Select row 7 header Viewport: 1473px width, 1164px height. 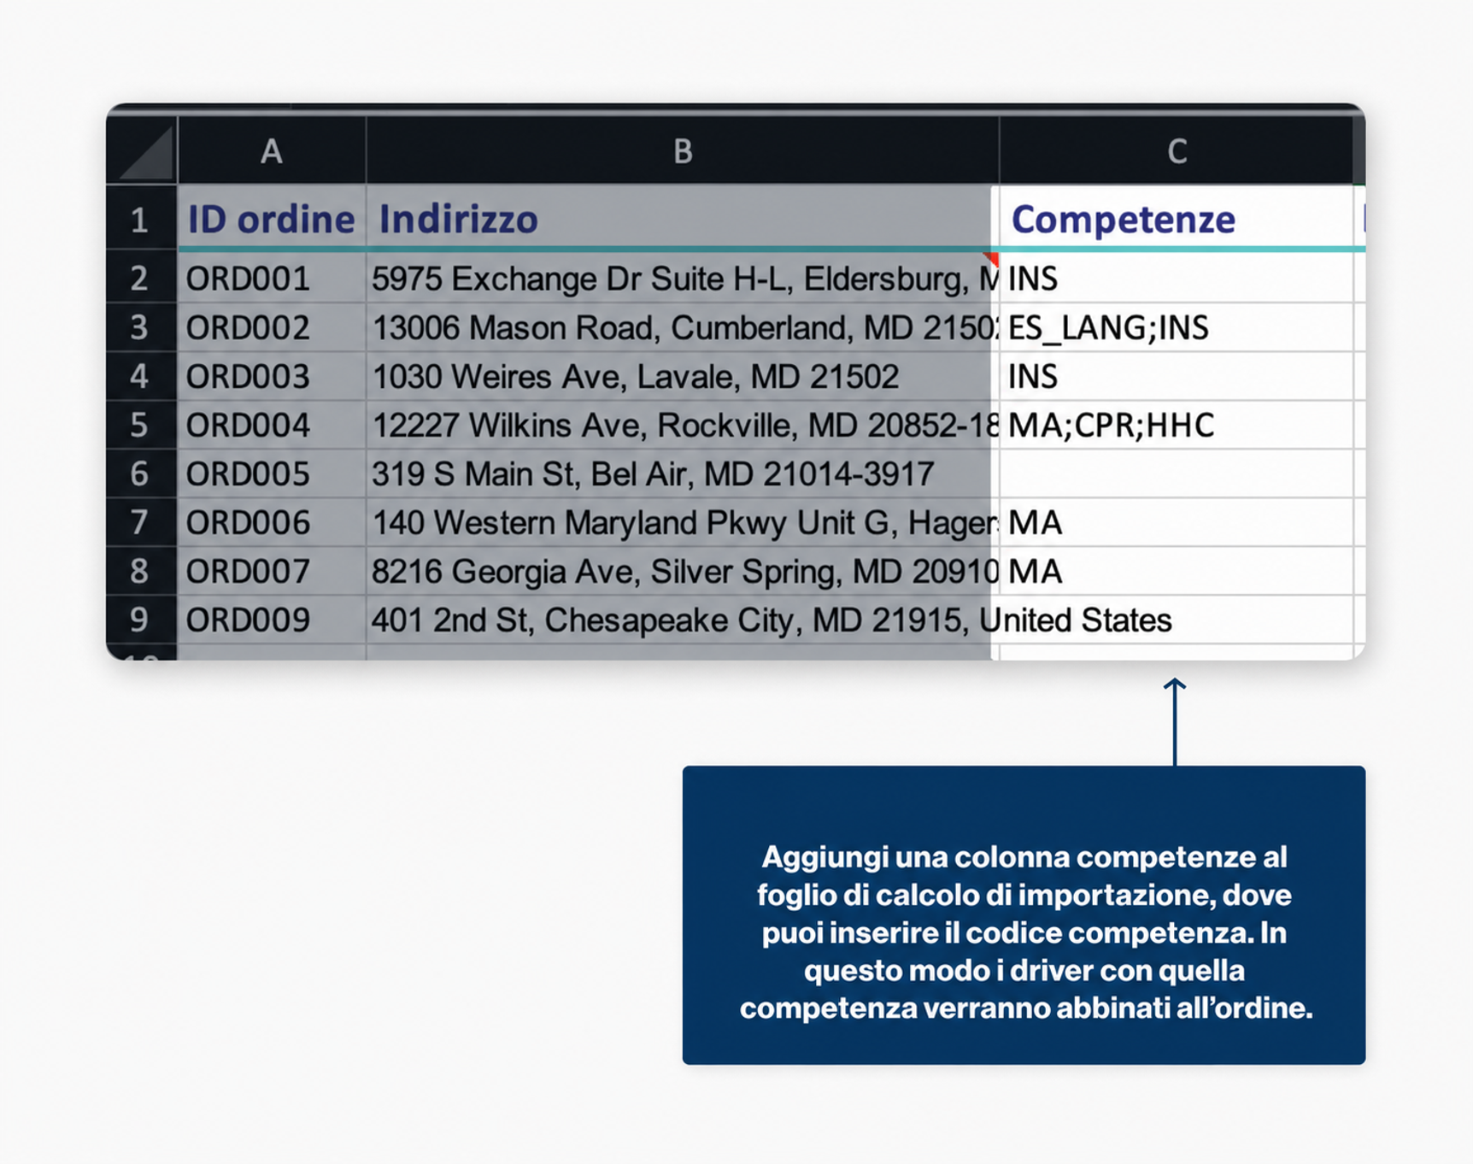(x=141, y=522)
